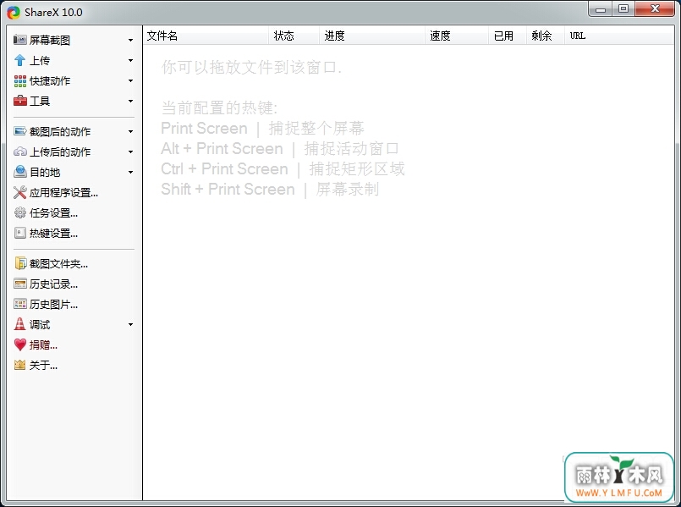Click the camera icon next to 屏幕截图
The height and width of the screenshot is (507, 681).
(19, 40)
